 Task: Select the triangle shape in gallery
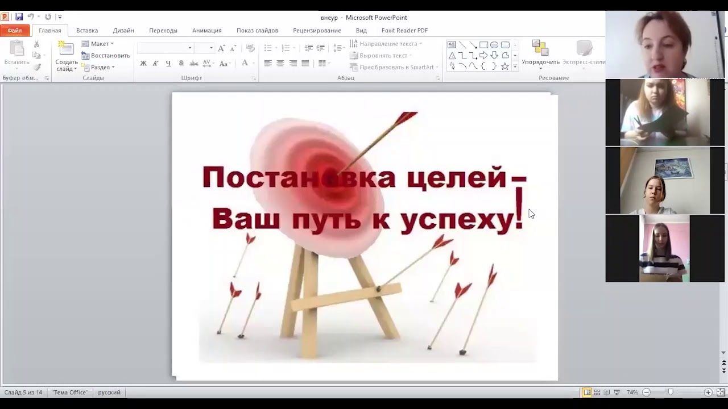click(x=452, y=56)
